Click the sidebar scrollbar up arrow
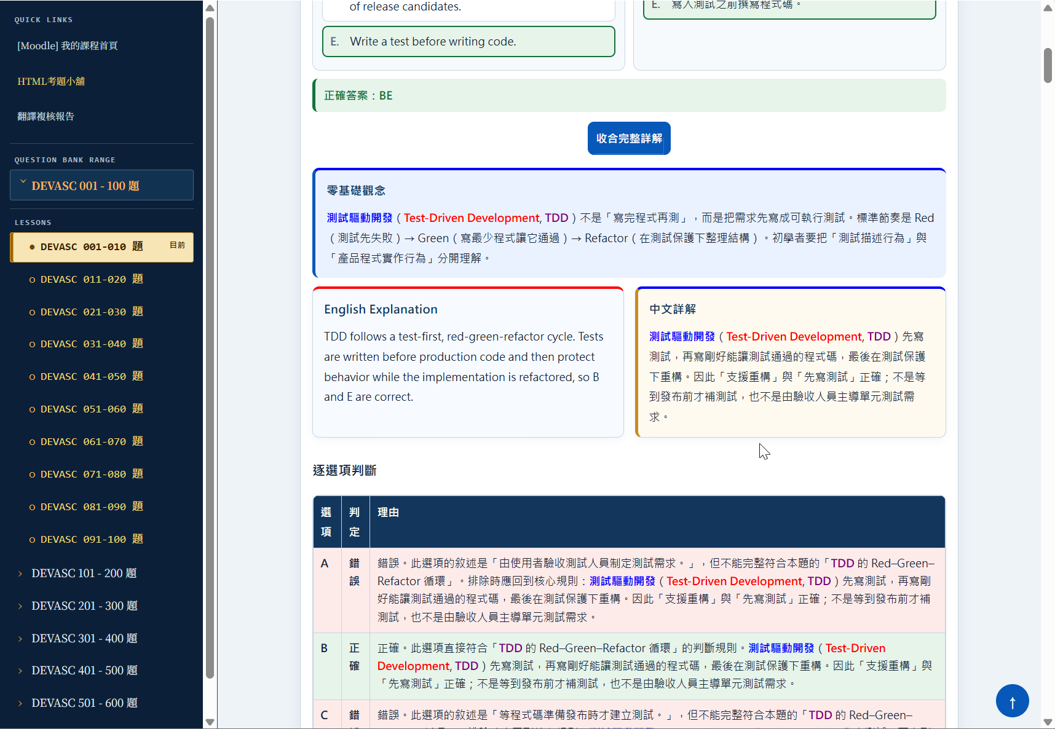Image resolution: width=1055 pixels, height=729 pixels. (x=210, y=7)
